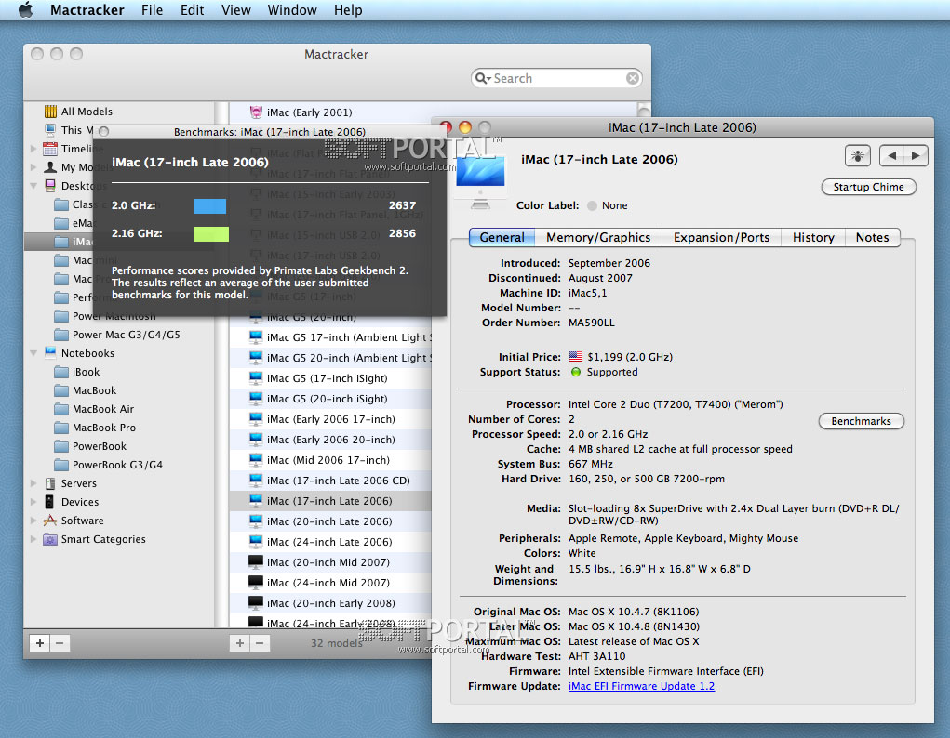Viewport: 950px width, 738px height.
Task: Click the Color Label None circle
Action: pos(592,205)
